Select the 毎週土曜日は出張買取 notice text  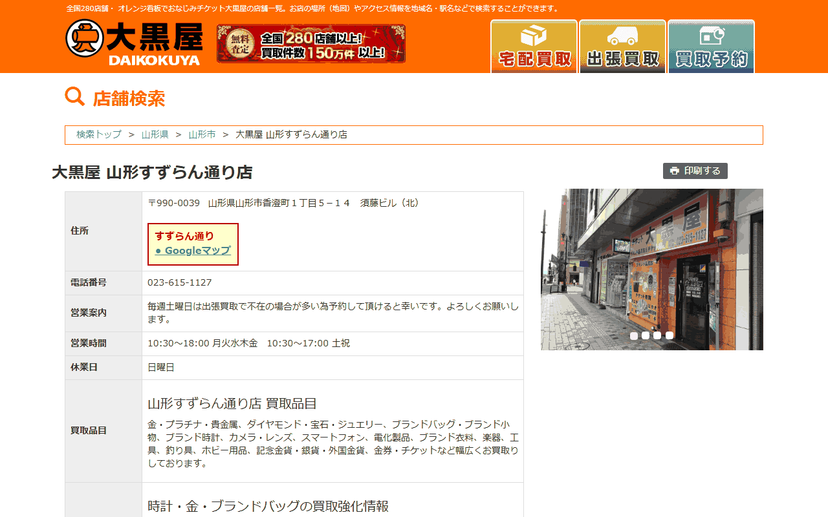[x=333, y=313]
